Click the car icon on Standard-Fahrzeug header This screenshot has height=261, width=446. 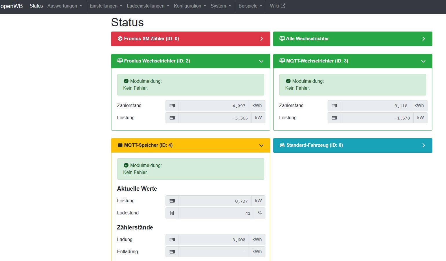click(282, 145)
